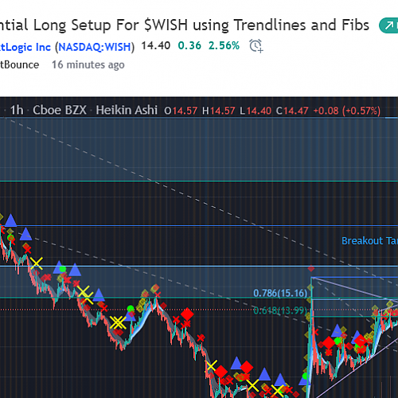Open the author profile ending in 'tBounce'
398x398 pixels.
19,64
